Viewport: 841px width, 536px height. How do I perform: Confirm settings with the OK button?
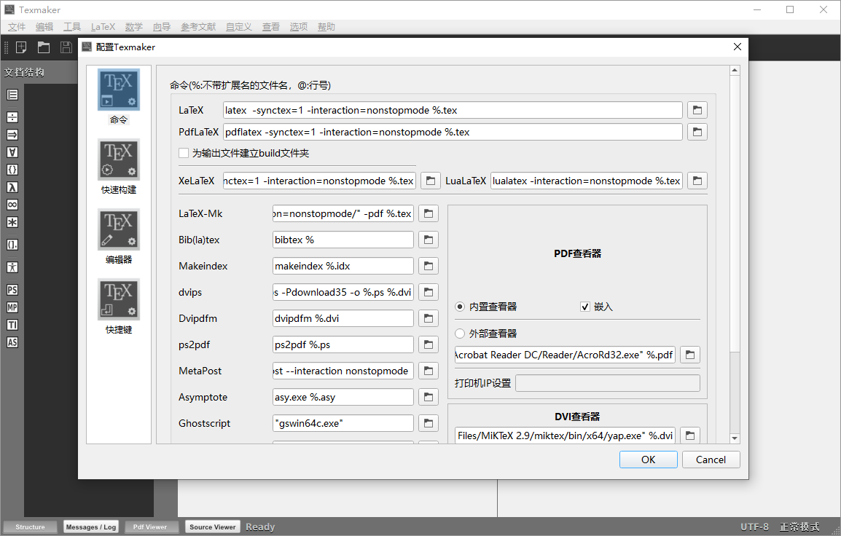click(x=648, y=460)
